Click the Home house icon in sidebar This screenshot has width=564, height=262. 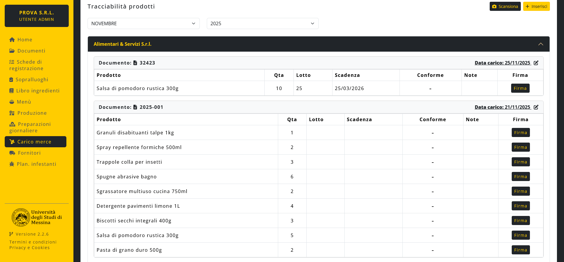(12, 40)
